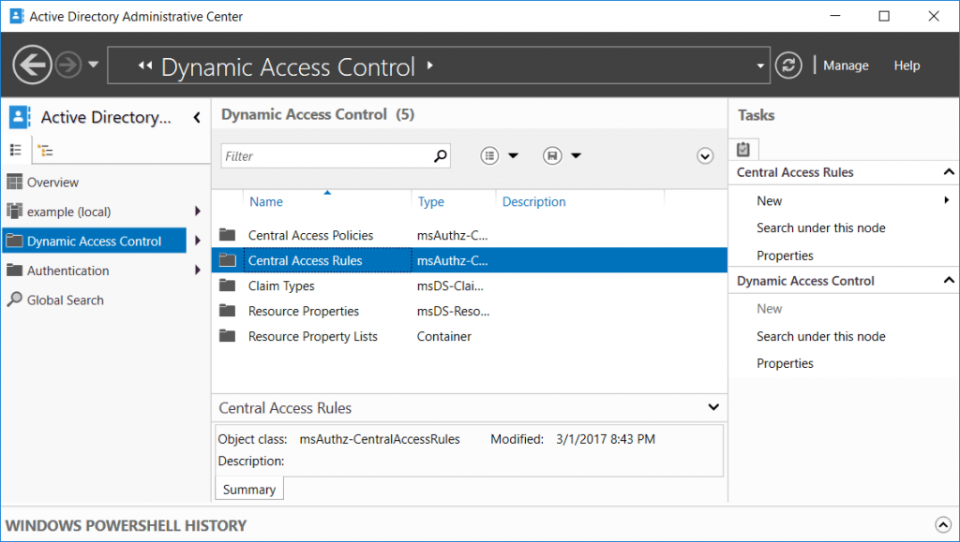
Task: Open the save query icon above Central Access Rules
Action: (552, 155)
